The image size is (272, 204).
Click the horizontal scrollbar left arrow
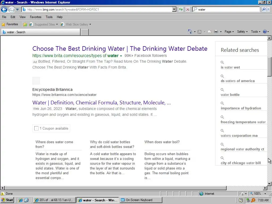(2, 188)
